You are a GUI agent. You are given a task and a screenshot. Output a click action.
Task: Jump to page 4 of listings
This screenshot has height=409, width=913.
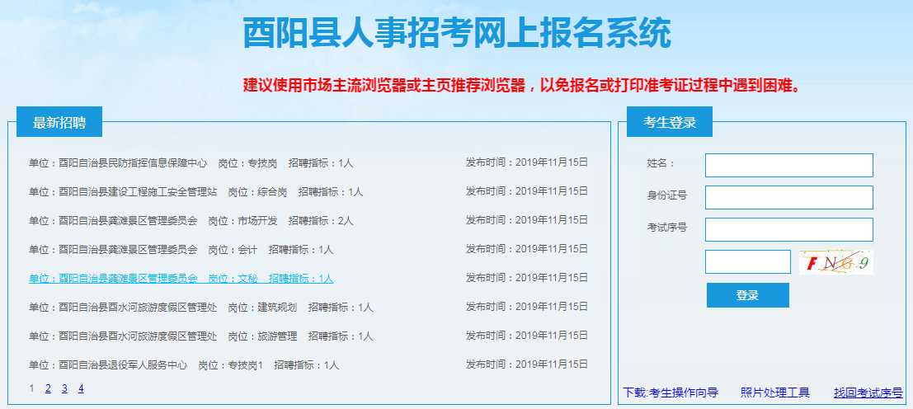pyautogui.click(x=81, y=388)
